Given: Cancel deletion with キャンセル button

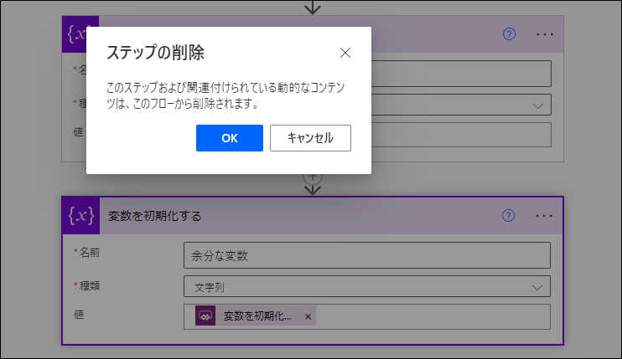Looking at the screenshot, I should (310, 138).
